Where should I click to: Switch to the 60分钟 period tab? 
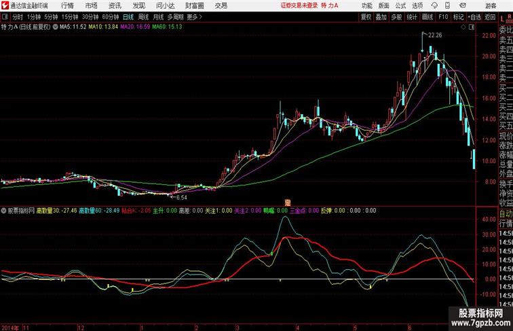pyautogui.click(x=111, y=17)
